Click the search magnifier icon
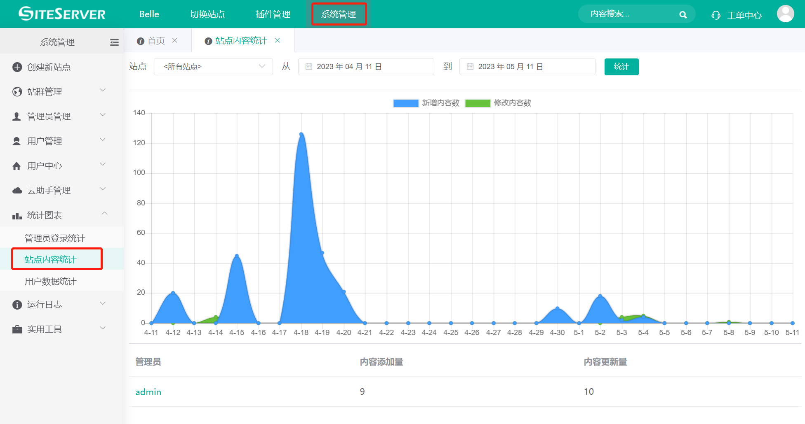The width and height of the screenshot is (805, 424). [x=683, y=15]
